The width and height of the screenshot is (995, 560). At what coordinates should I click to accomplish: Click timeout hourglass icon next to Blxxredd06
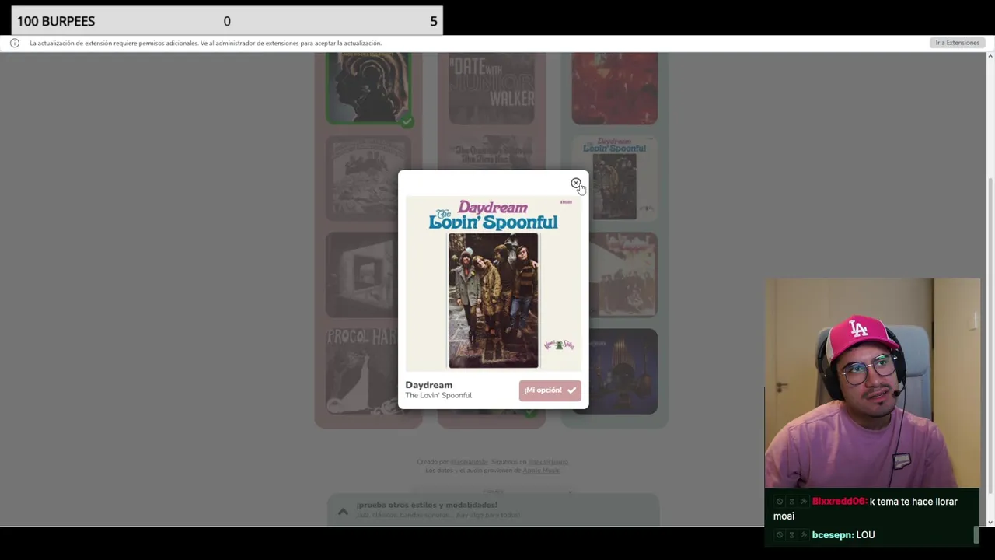[x=791, y=502]
